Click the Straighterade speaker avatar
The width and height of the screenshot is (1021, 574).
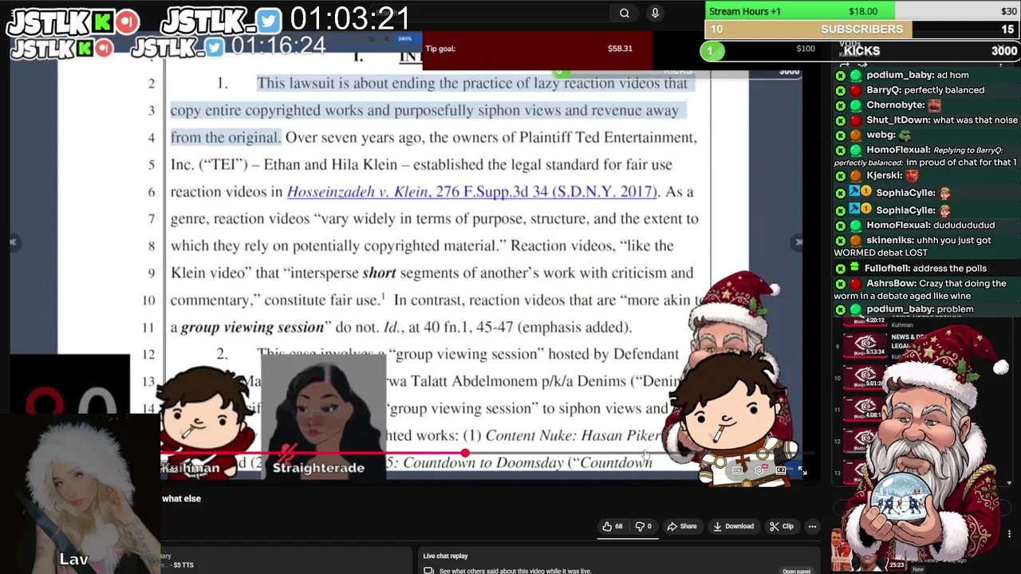click(x=322, y=416)
